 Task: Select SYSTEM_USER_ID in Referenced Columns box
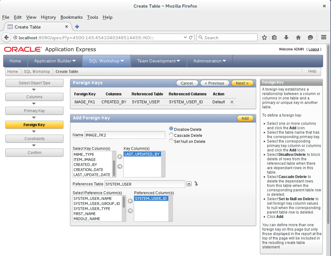(151, 198)
